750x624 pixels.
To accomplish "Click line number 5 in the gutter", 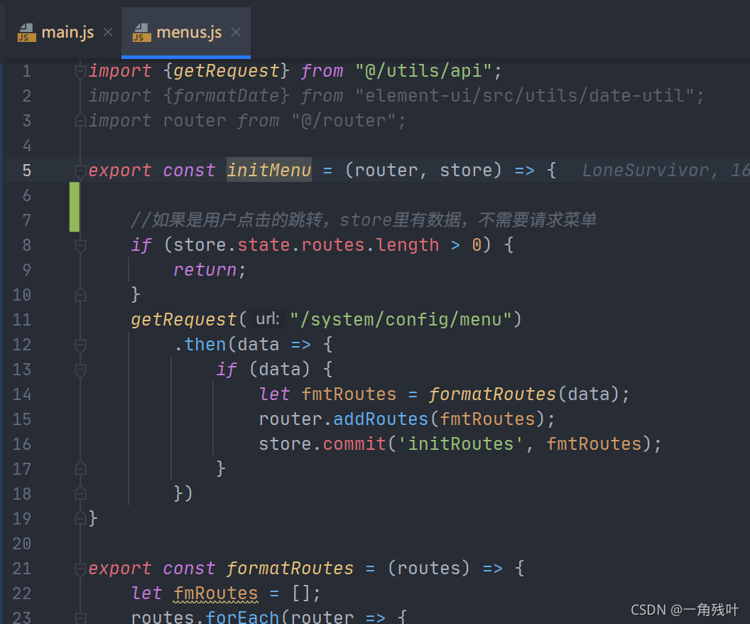I will tap(27, 171).
